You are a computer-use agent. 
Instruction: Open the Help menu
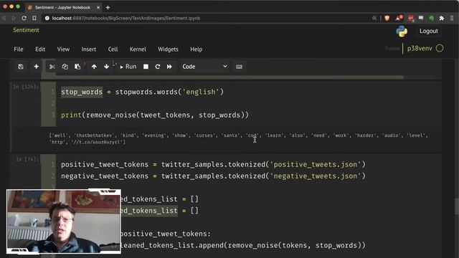196,49
